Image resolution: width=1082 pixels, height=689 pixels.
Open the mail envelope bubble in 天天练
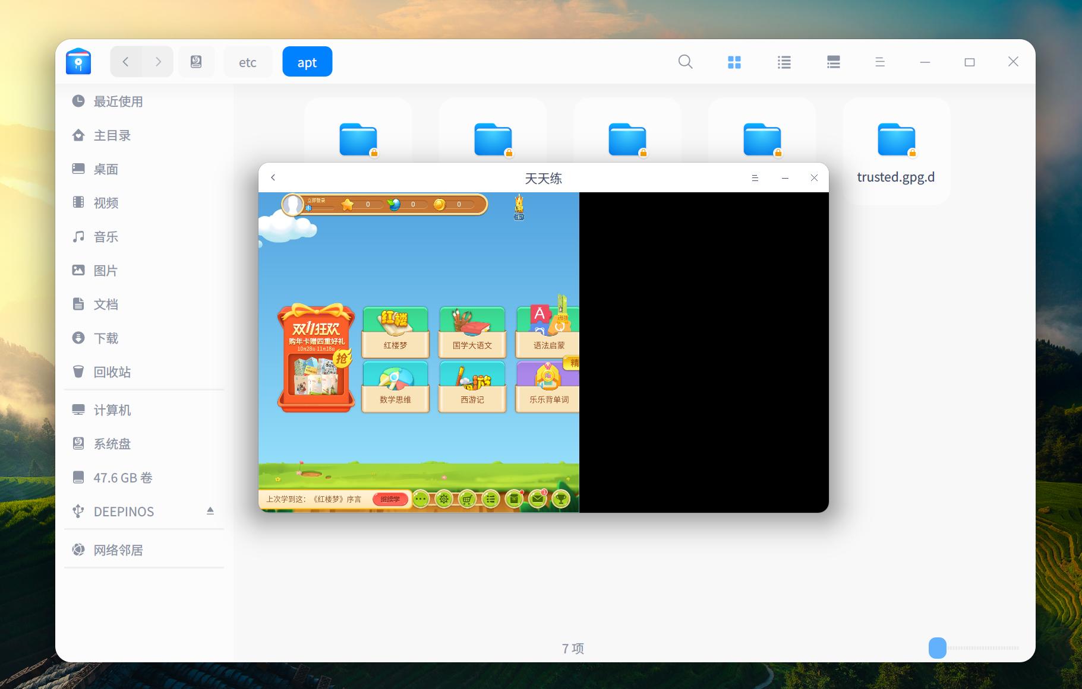[538, 499]
